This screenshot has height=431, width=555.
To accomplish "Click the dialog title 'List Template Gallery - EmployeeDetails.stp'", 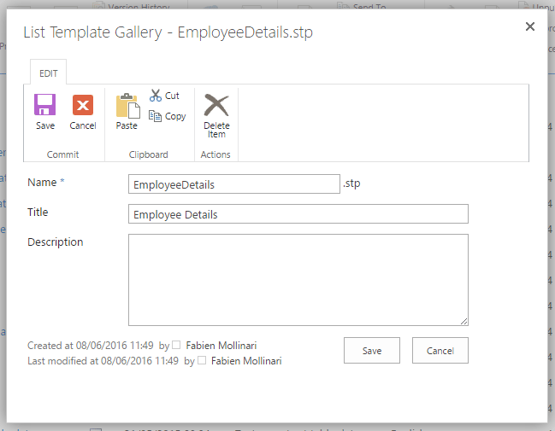I will 168,32.
